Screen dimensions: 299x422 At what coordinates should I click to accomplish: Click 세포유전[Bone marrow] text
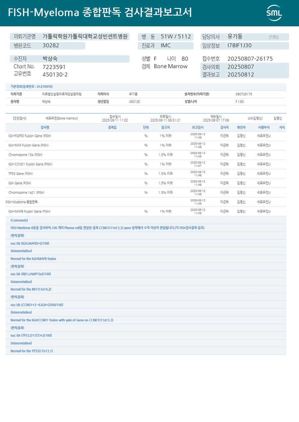[x=62, y=118]
